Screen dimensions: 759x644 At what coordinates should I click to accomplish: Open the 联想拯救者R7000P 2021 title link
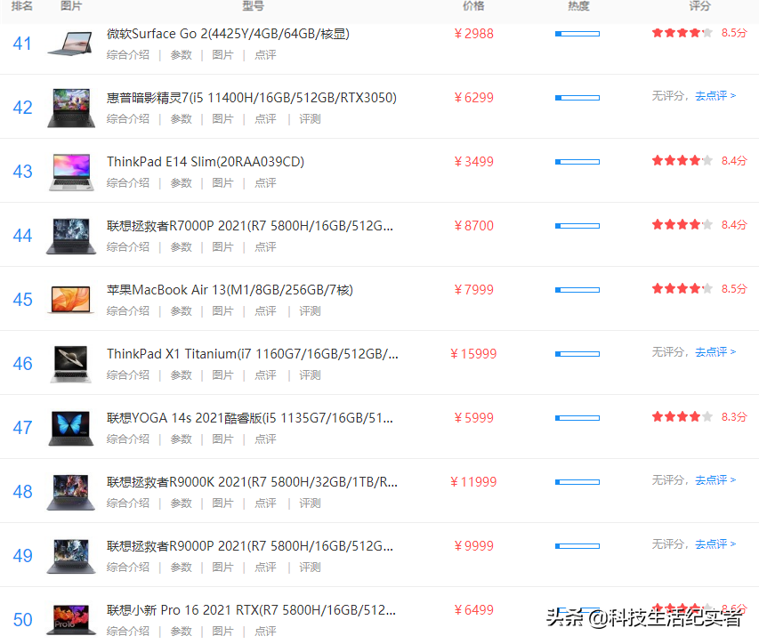250,226
